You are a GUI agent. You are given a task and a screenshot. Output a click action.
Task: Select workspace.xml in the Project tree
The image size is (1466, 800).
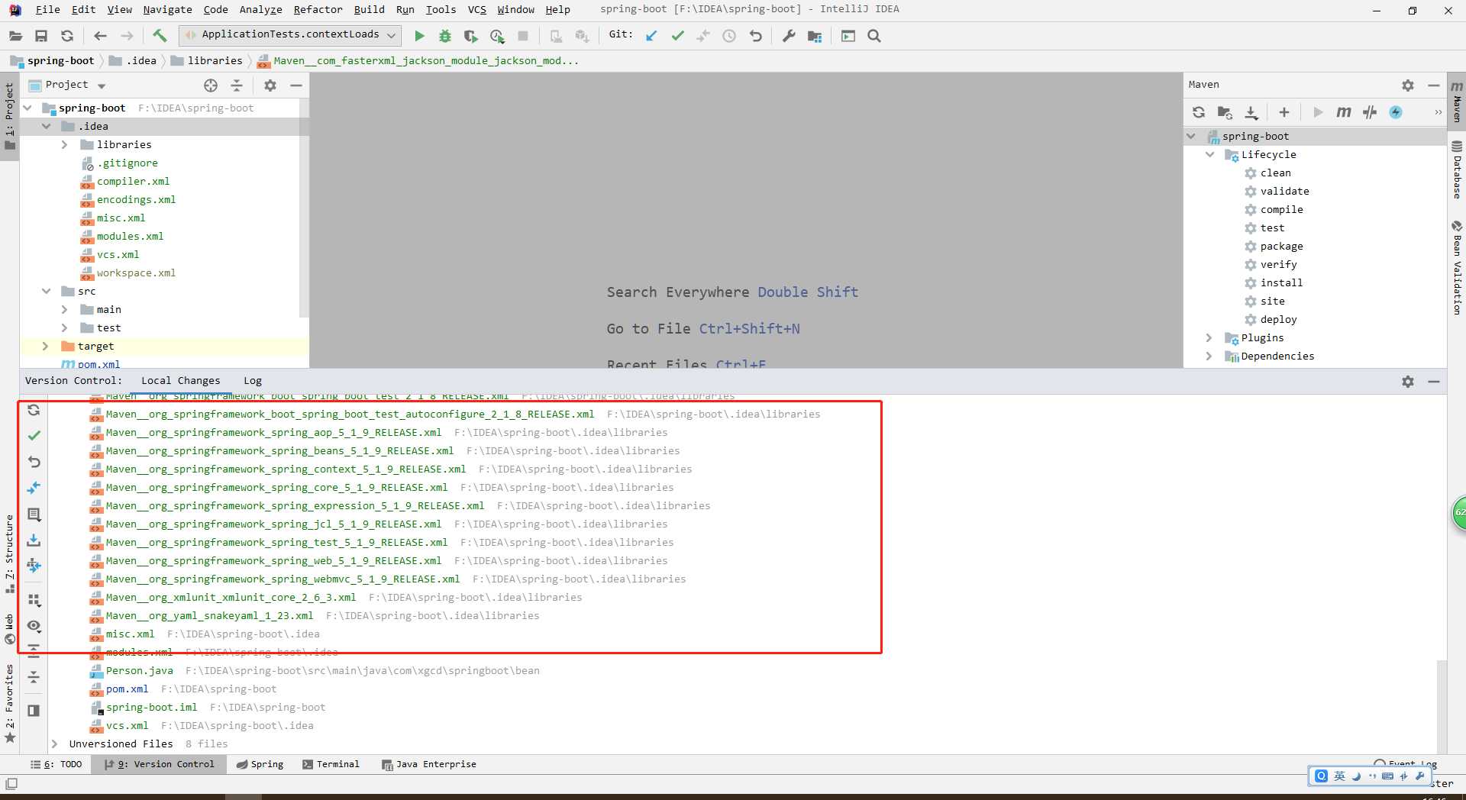coord(136,273)
